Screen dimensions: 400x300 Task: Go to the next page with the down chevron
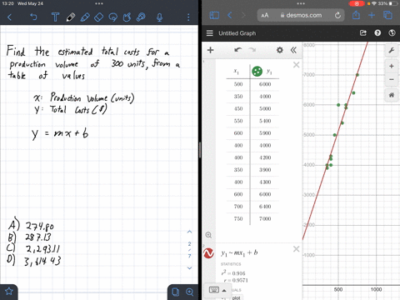pos(189,267)
